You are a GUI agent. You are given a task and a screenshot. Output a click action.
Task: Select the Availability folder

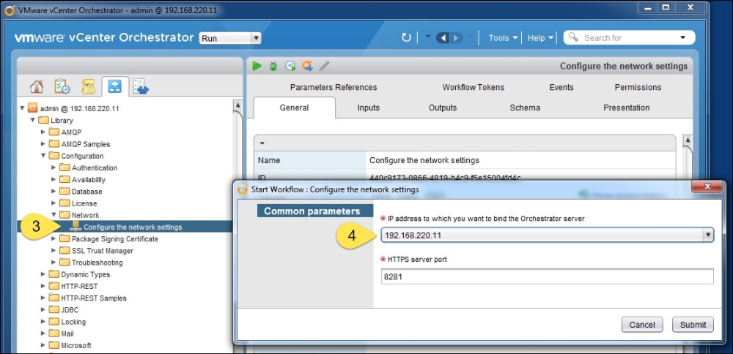pos(89,180)
